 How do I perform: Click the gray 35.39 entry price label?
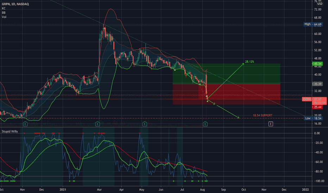tap(317, 84)
